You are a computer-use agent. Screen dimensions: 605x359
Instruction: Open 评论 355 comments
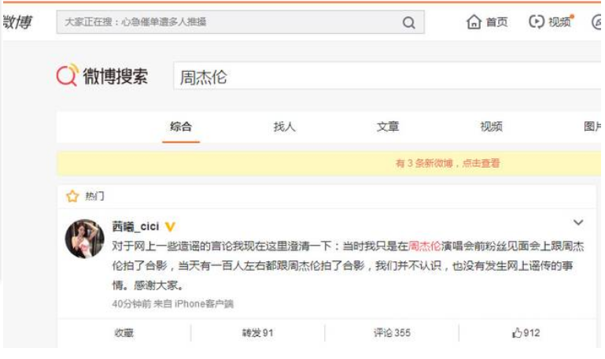(x=392, y=333)
